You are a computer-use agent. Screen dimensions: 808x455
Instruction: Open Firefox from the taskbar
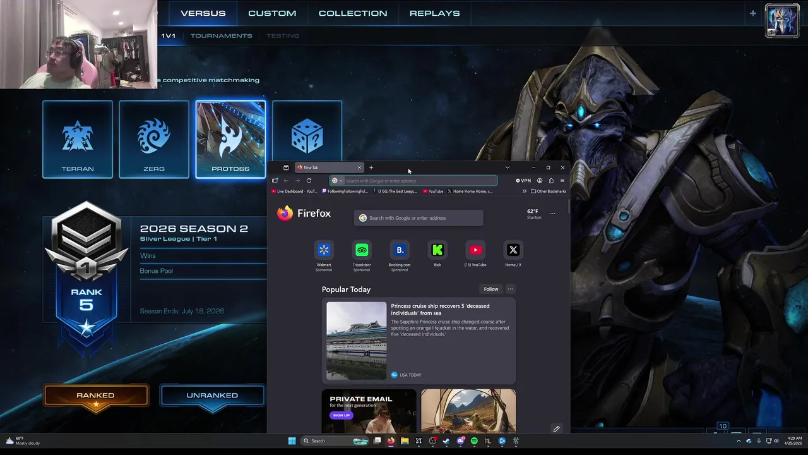pos(391,441)
